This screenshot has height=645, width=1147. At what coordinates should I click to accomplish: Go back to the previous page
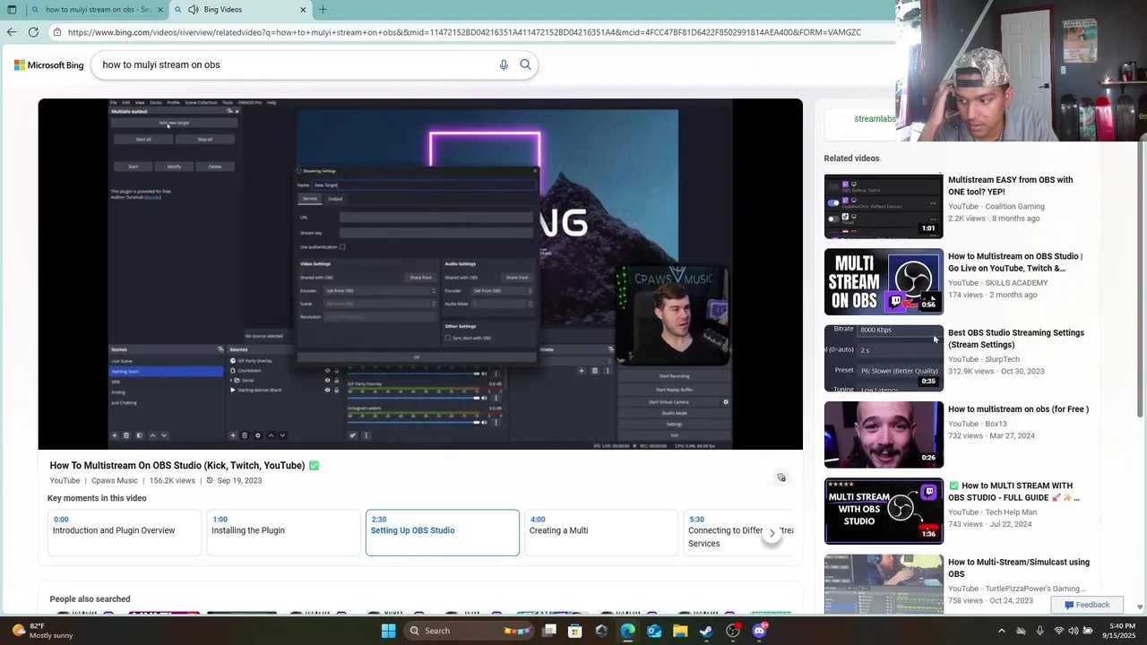[12, 32]
